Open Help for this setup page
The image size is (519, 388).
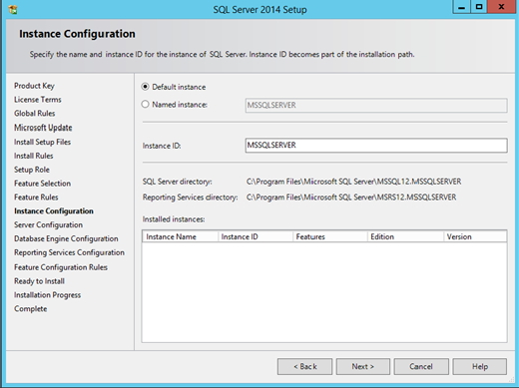point(480,366)
